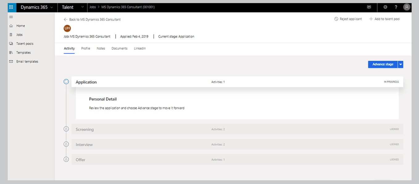Switch to the Profile tab
The width and height of the screenshot is (419, 184).
[x=86, y=49]
